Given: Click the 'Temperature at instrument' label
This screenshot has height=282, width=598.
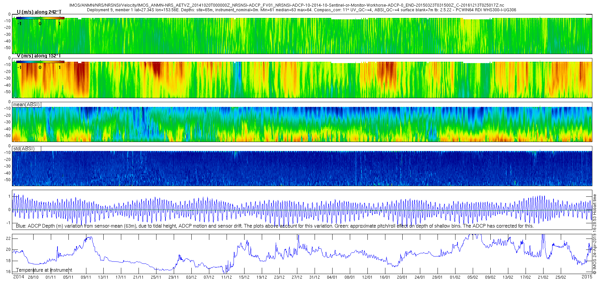Looking at the screenshot, I should [x=44, y=270].
